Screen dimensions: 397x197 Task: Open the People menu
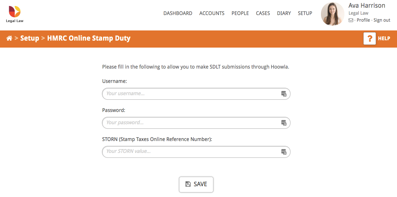240,13
